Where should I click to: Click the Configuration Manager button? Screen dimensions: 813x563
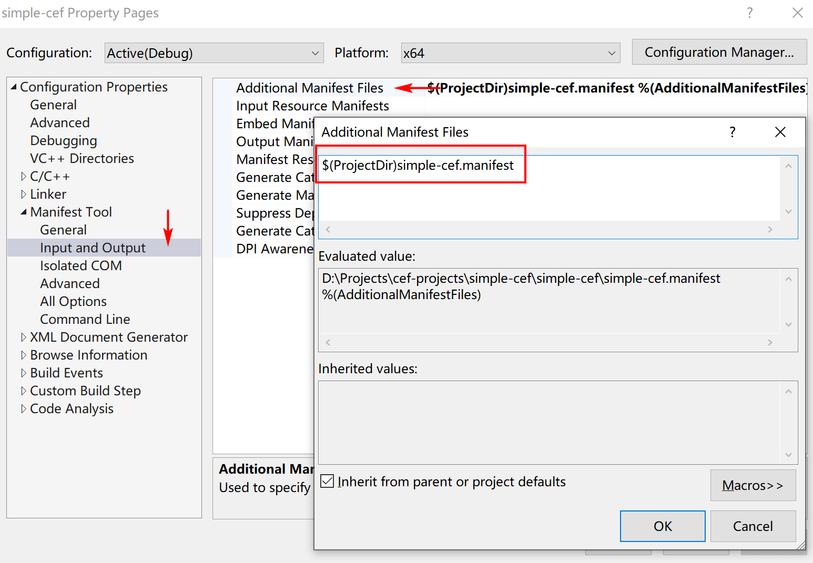719,52
